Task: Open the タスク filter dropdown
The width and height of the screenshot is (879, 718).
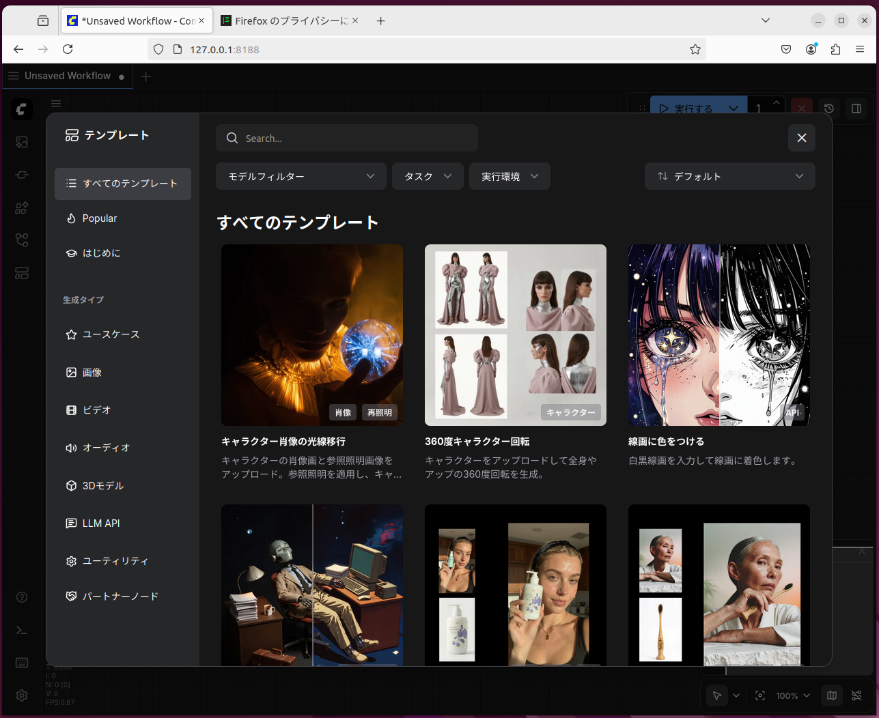Action: 428,176
